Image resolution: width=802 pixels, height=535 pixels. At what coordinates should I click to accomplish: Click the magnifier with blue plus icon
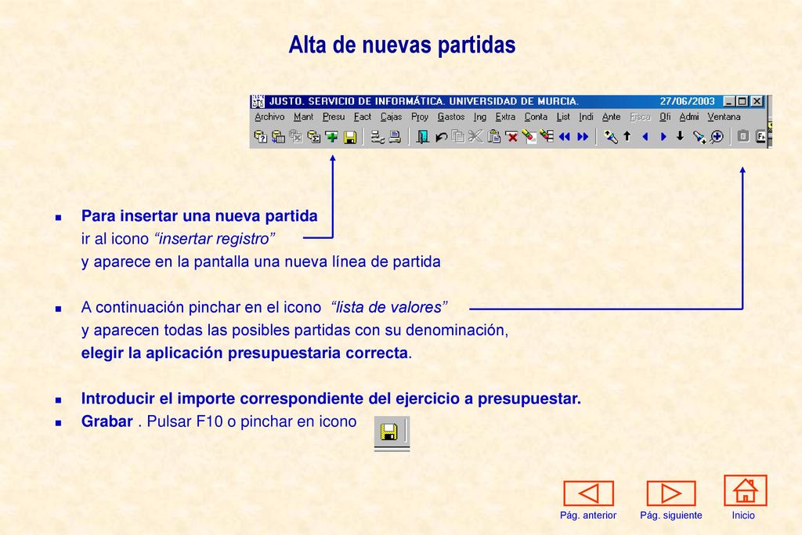point(717,136)
